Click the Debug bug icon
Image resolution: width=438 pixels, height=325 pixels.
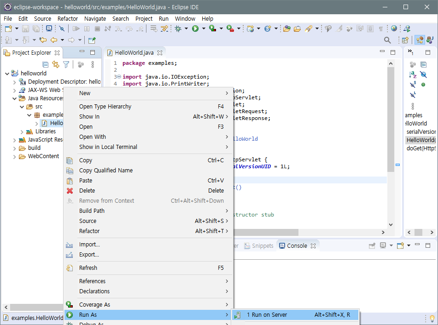point(178,29)
